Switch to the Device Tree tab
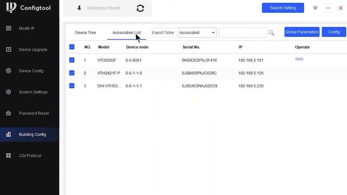 (x=86, y=32)
